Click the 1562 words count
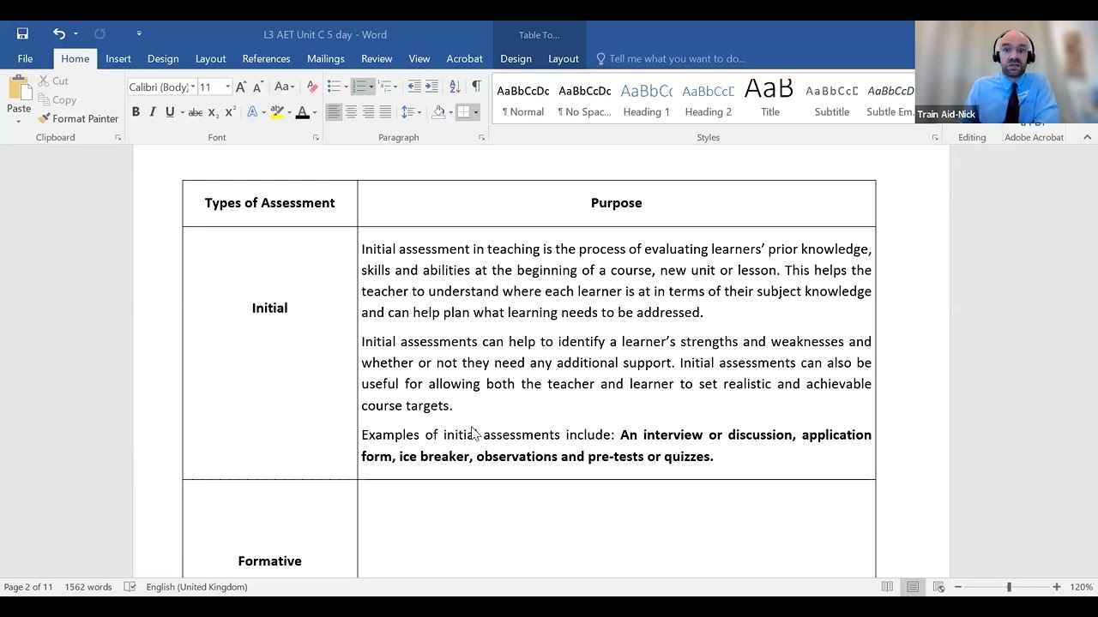Screen dimensions: 1098x617 pos(88,587)
